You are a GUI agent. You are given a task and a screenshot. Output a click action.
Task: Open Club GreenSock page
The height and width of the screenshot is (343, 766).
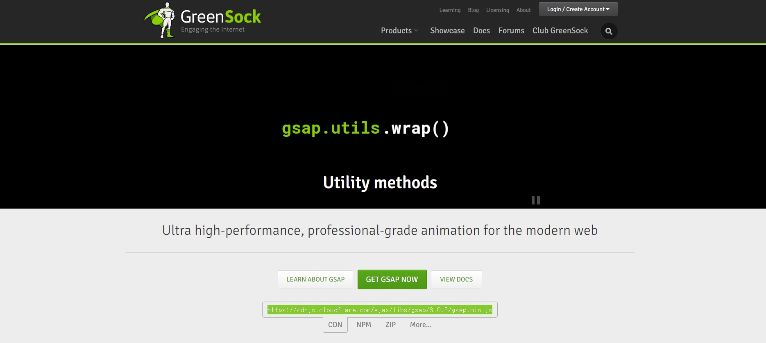click(560, 31)
